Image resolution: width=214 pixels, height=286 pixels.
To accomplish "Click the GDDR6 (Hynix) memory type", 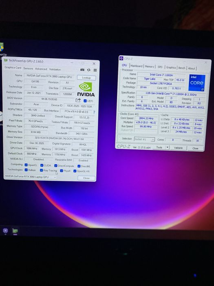I will click(x=39, y=127).
